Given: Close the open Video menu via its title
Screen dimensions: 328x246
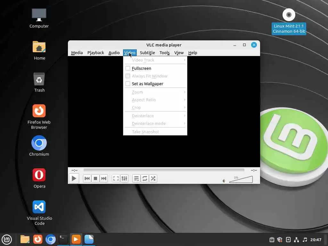Looking at the screenshot, I should [x=130, y=53].
